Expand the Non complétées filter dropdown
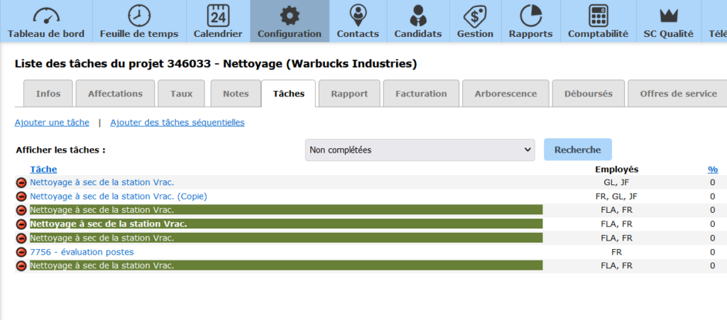This screenshot has width=727, height=320. pyautogui.click(x=420, y=150)
